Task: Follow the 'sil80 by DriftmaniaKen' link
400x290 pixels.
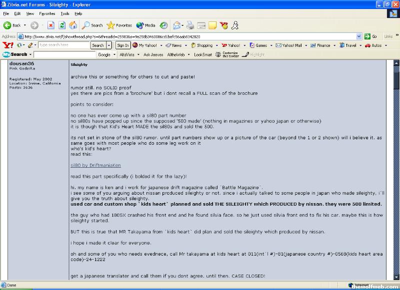Action: (95, 165)
